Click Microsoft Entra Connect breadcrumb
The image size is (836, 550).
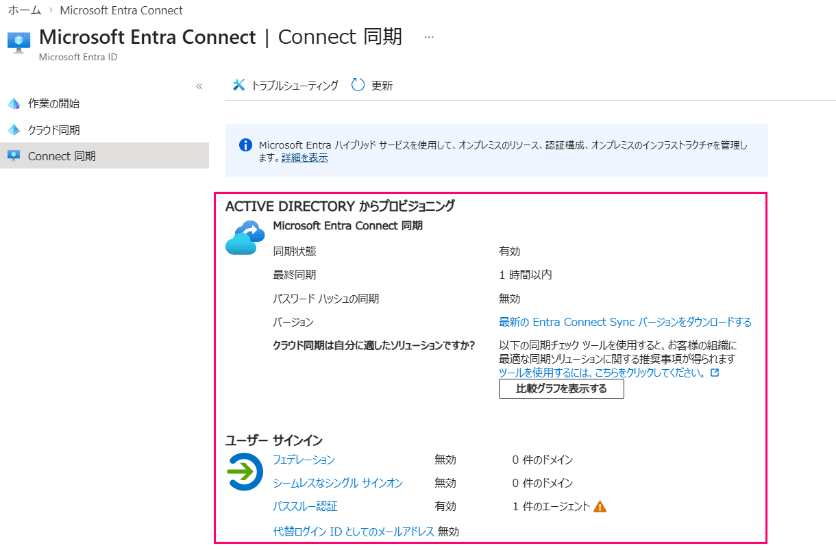coord(121,11)
